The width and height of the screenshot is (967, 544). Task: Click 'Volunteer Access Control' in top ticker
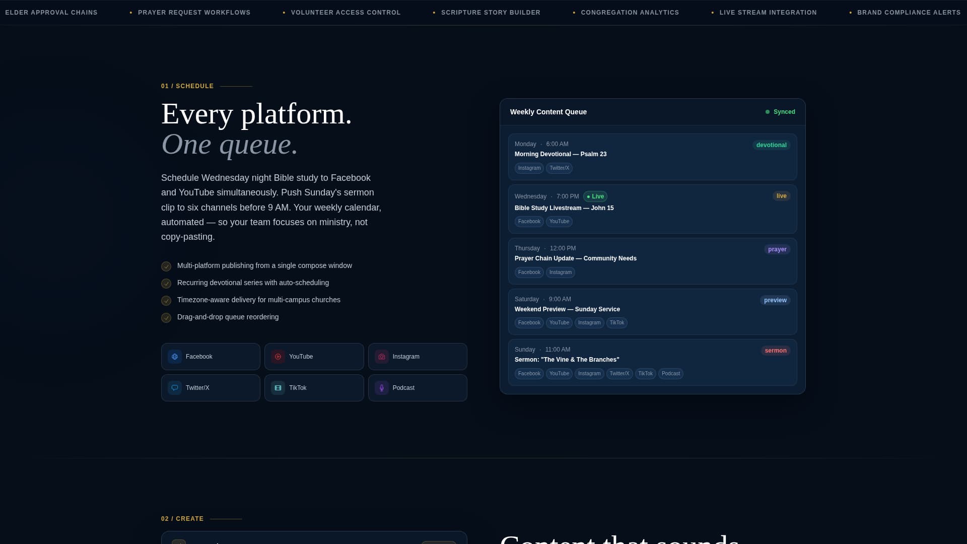346,13
